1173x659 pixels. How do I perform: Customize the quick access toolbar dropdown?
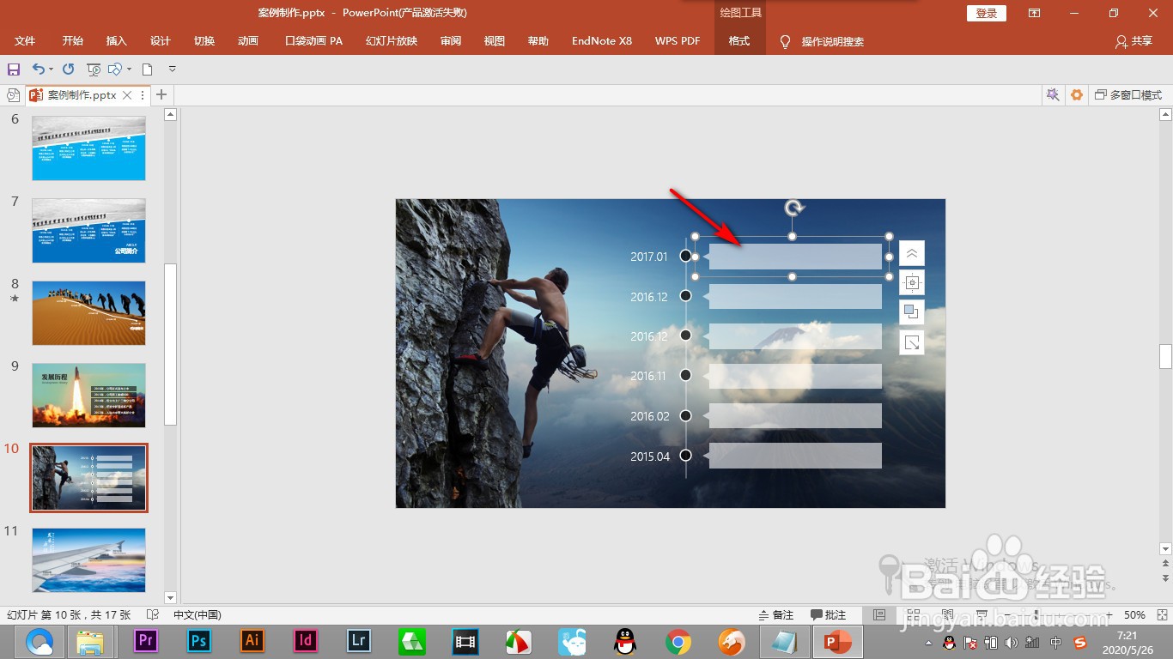(x=172, y=69)
